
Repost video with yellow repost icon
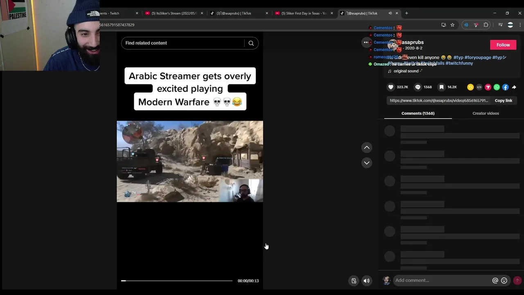[x=470, y=87]
